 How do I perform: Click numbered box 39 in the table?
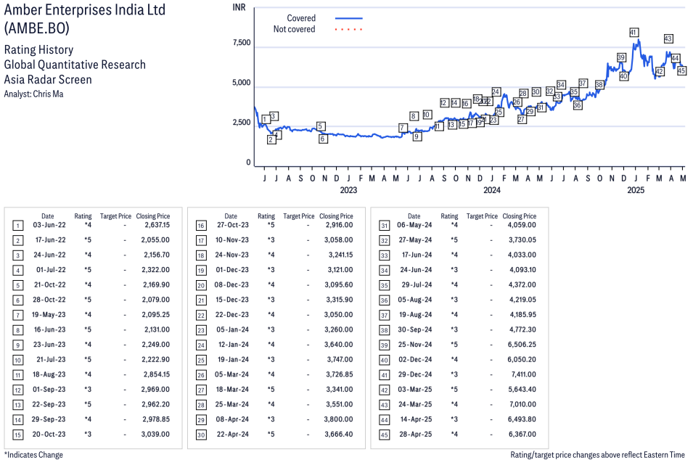pos(385,345)
